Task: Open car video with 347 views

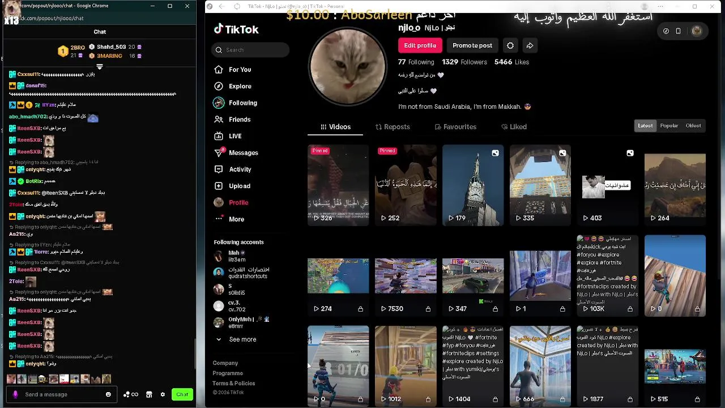Action: 473,276
